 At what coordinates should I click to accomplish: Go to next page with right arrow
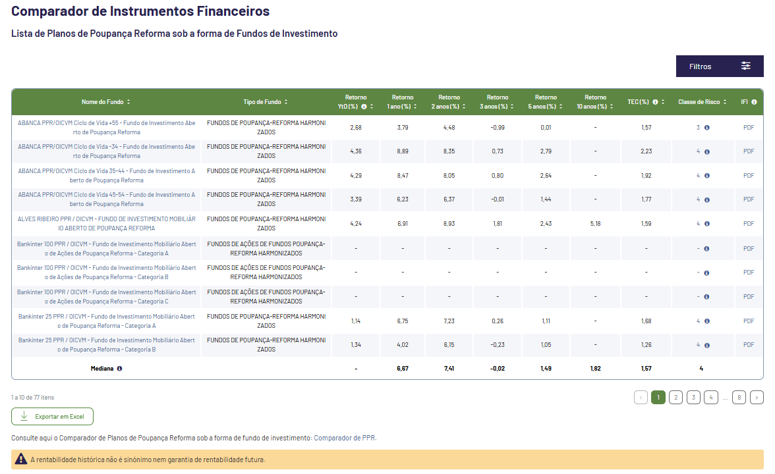coord(757,397)
